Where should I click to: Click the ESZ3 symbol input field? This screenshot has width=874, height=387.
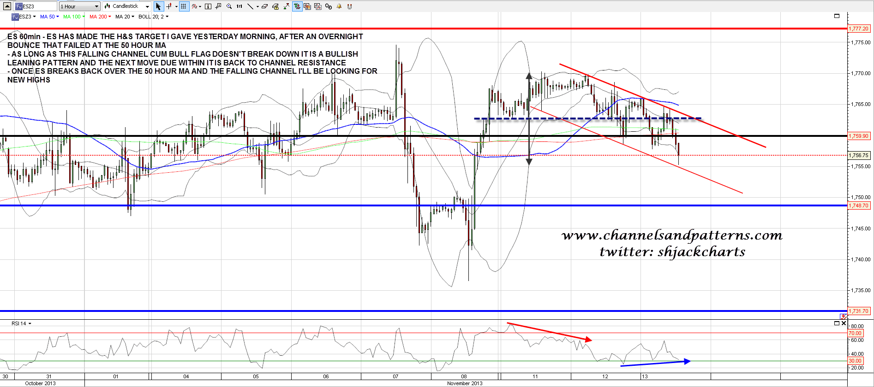36,6
